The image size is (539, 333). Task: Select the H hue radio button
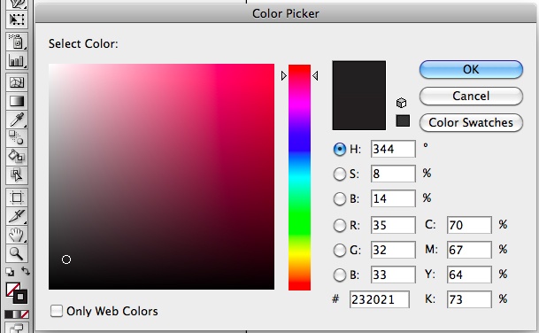tap(340, 150)
